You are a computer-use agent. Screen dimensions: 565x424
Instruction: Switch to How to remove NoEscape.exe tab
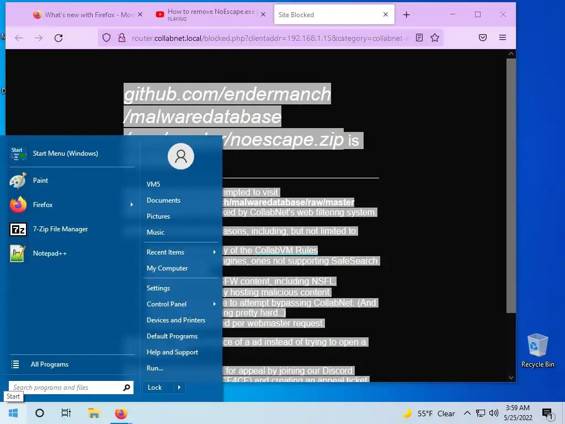[211, 15]
